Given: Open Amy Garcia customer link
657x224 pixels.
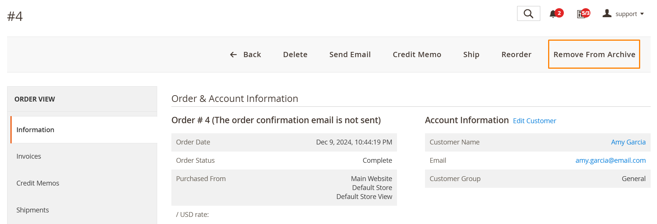Looking at the screenshot, I should [628, 142].
